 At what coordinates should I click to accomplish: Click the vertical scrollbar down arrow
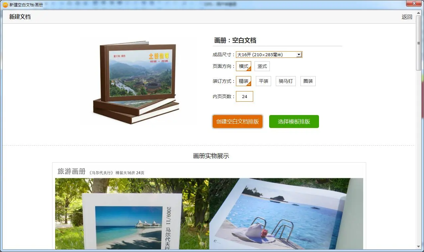(x=419, y=246)
